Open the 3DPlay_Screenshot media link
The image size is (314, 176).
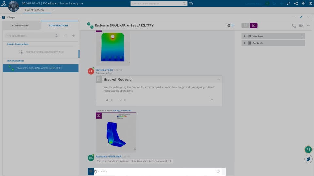click(x=122, y=110)
